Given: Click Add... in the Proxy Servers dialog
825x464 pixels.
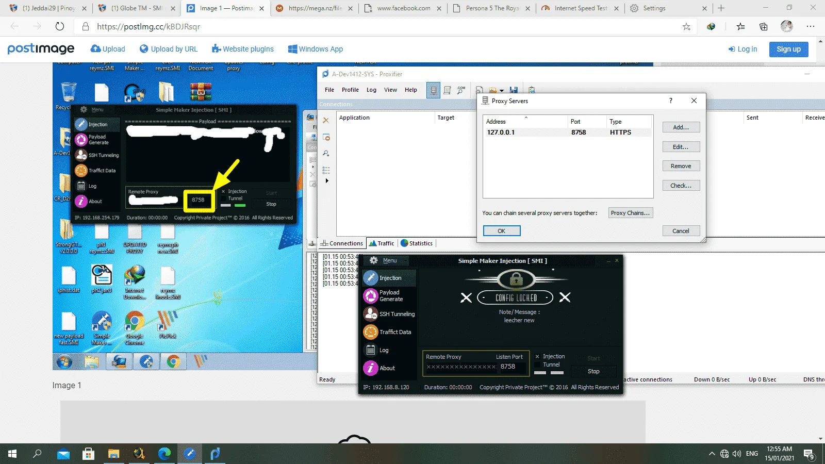Looking at the screenshot, I should coord(681,127).
